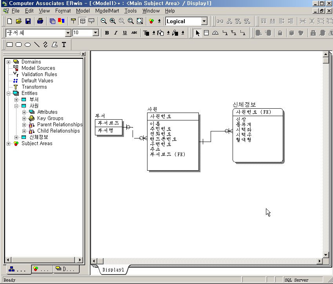This screenshot has height=284, width=333.
Task: Choose the Entity creation tool
Action: (x=206, y=33)
